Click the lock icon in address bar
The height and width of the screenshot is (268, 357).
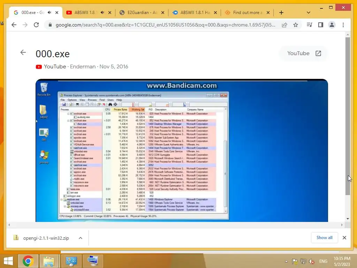(50, 25)
